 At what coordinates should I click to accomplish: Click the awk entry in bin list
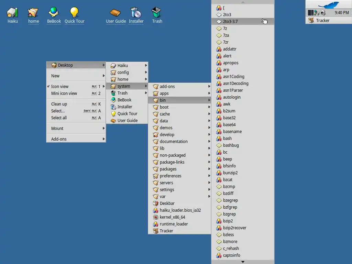243,104
